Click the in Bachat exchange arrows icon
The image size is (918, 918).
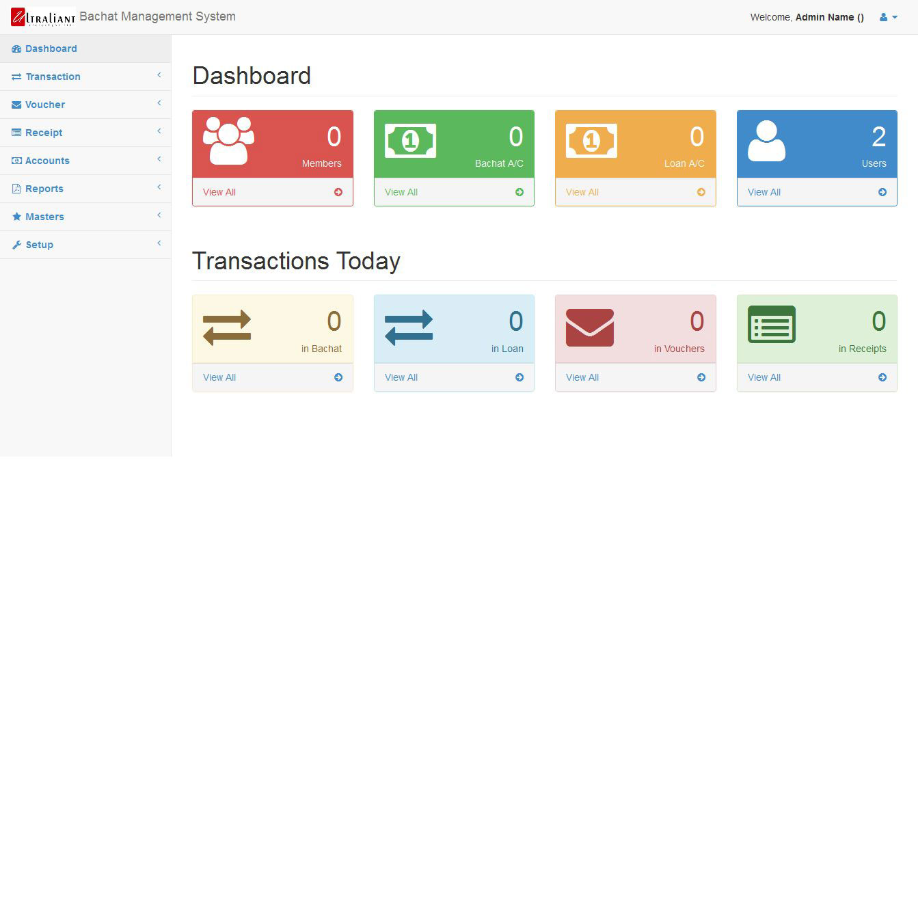(227, 327)
